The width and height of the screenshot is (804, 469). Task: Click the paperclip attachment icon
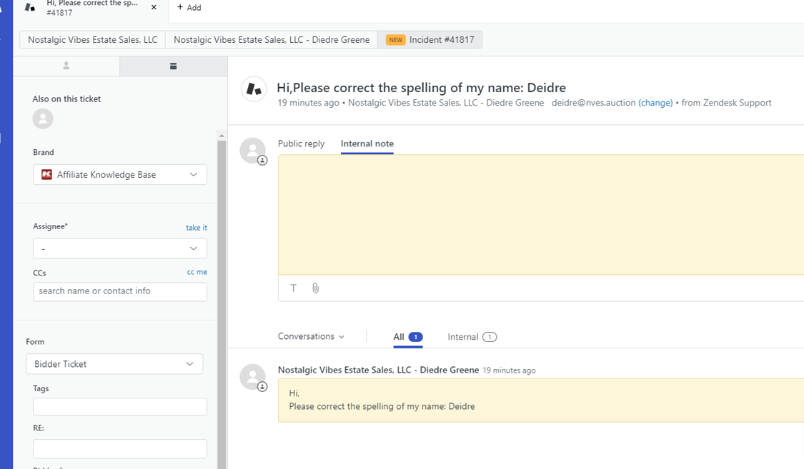click(315, 288)
